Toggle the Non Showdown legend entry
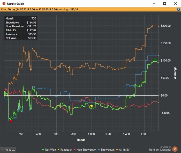The image size is (181, 153). pyautogui.click(x=85, y=150)
